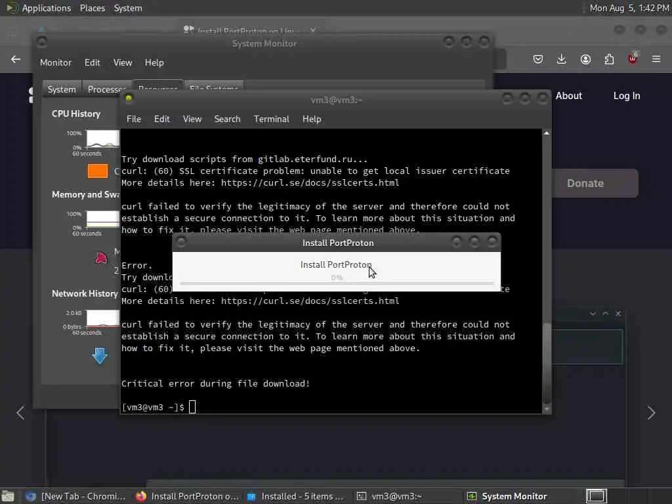The image size is (672, 504).
Task: Open Terminal menu in terminal window
Action: tap(271, 119)
